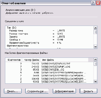Start defragmentation with Дефрагментация button
The height and width of the screenshot is (98, 101).
[x=64, y=91]
